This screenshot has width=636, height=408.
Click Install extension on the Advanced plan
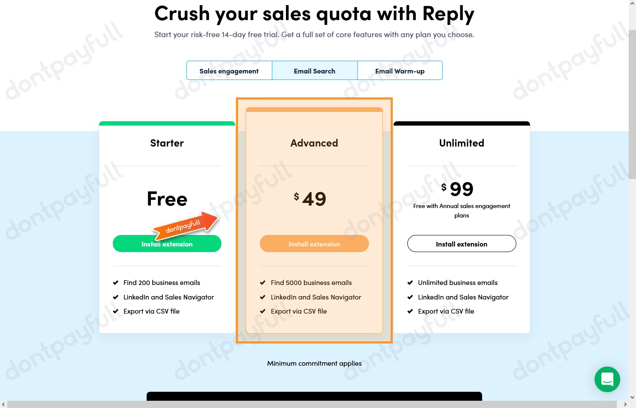point(314,244)
